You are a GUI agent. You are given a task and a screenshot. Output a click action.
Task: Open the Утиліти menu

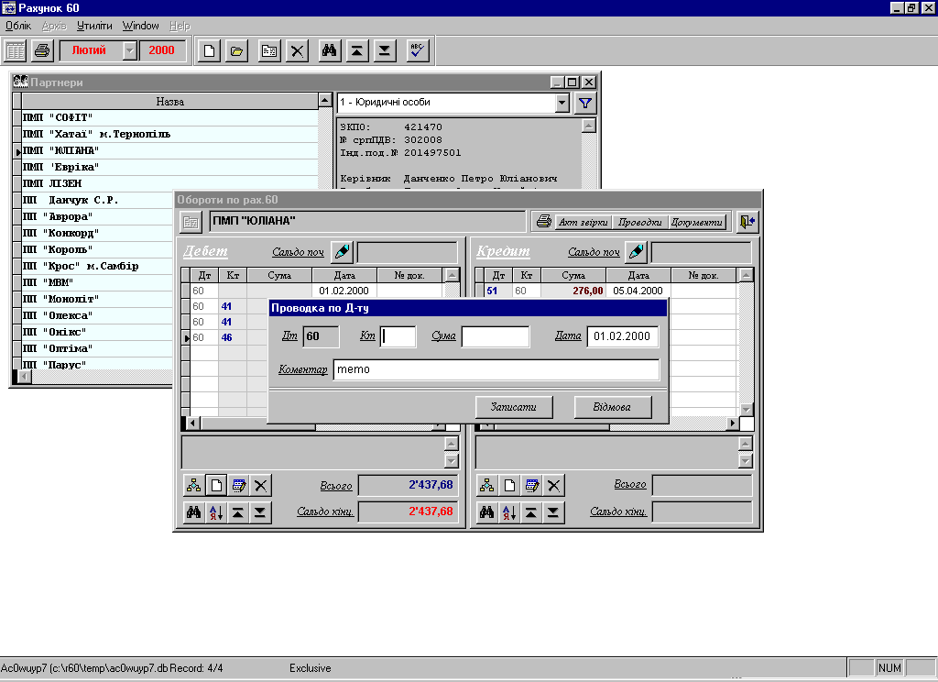[94, 26]
